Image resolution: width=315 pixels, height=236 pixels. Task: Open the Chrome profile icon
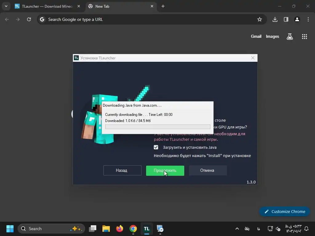(297, 19)
